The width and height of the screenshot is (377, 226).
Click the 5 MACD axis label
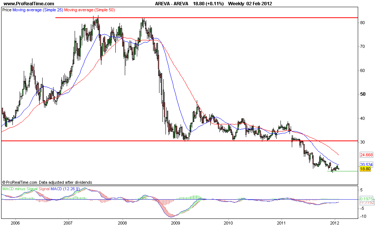pyautogui.click(x=361, y=190)
